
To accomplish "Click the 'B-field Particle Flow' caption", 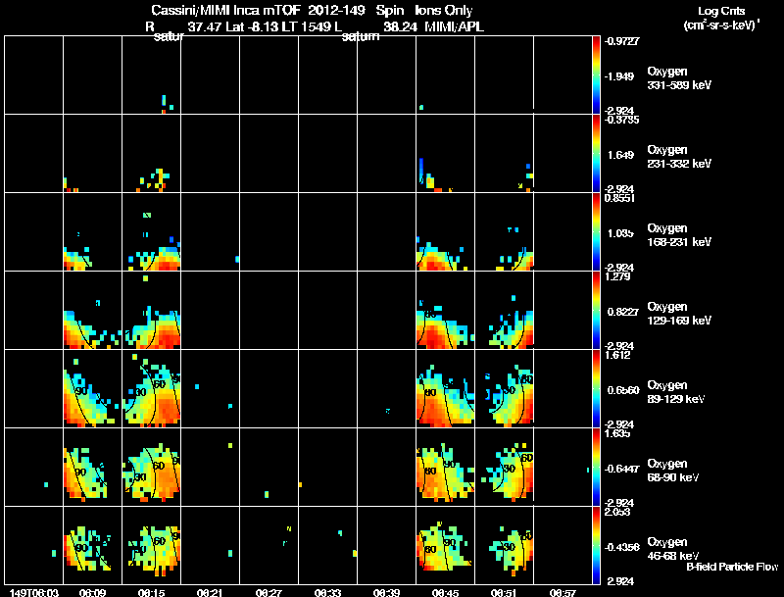I will [732, 567].
